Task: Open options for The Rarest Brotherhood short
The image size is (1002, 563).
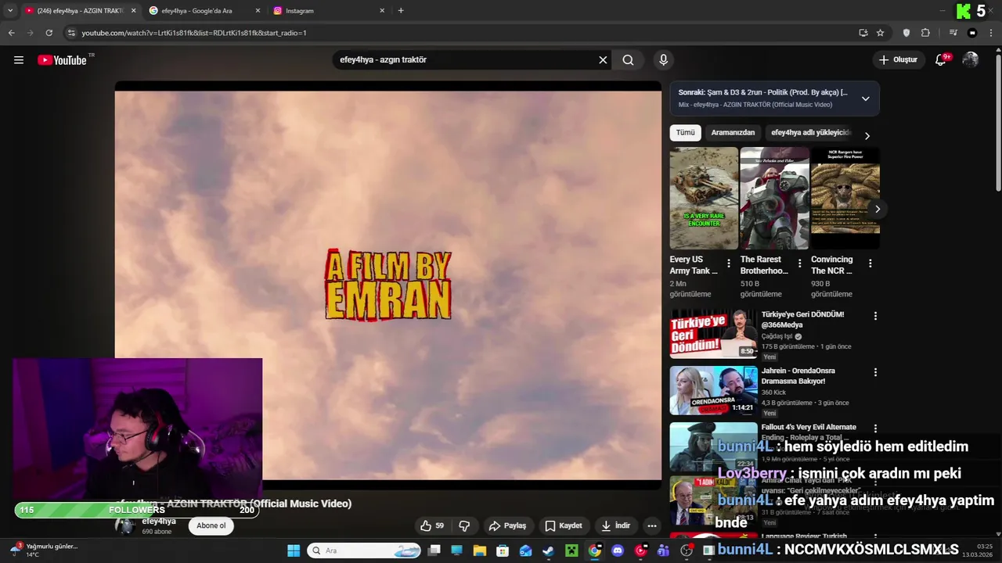Action: [x=799, y=264]
